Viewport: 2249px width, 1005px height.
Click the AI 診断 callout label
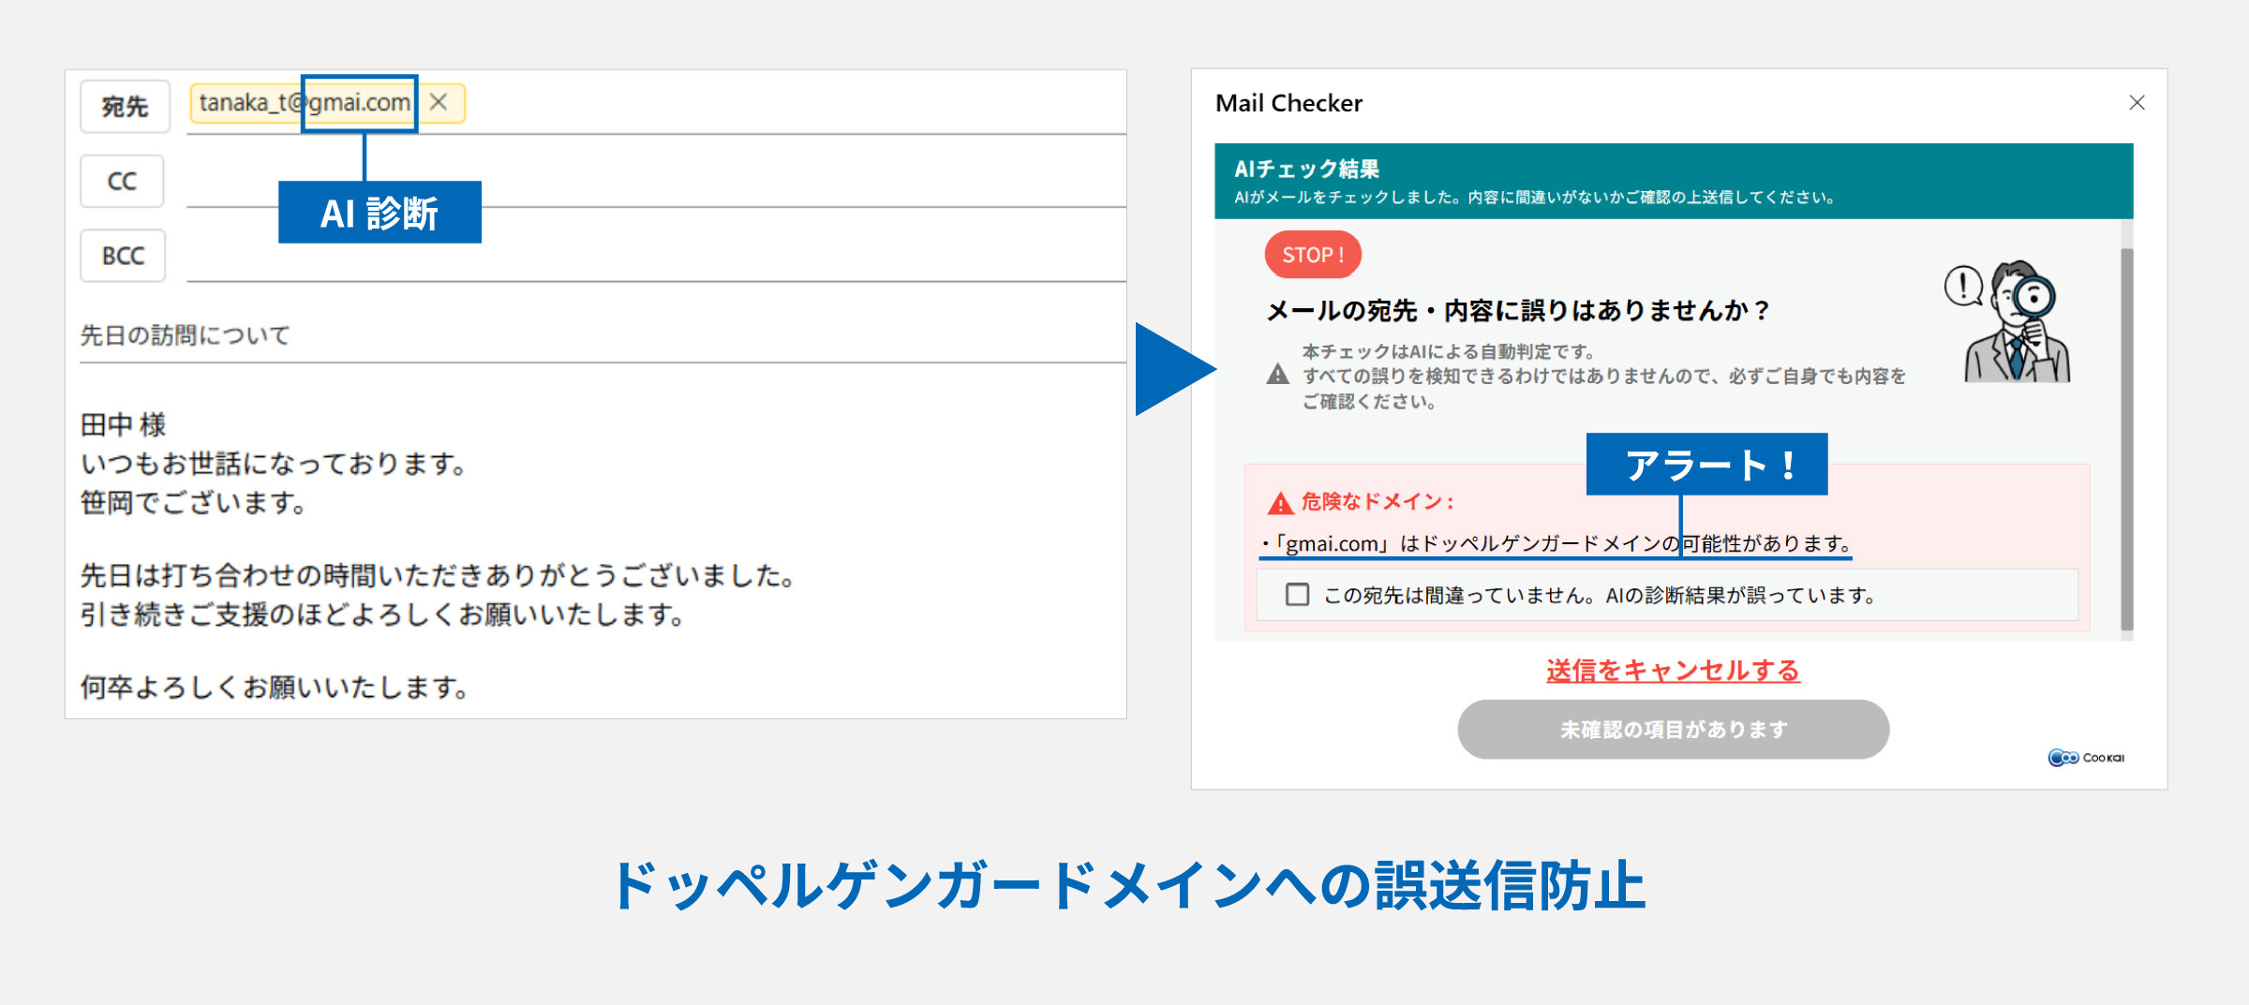point(380,213)
